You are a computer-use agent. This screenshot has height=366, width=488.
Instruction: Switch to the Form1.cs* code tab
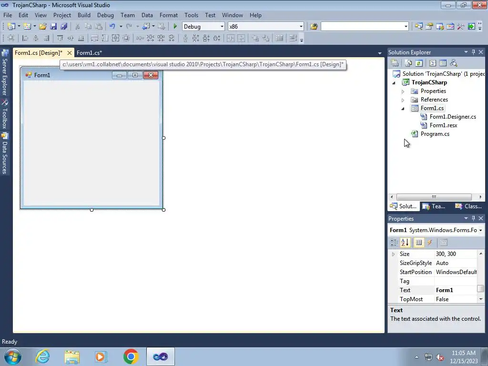point(89,52)
